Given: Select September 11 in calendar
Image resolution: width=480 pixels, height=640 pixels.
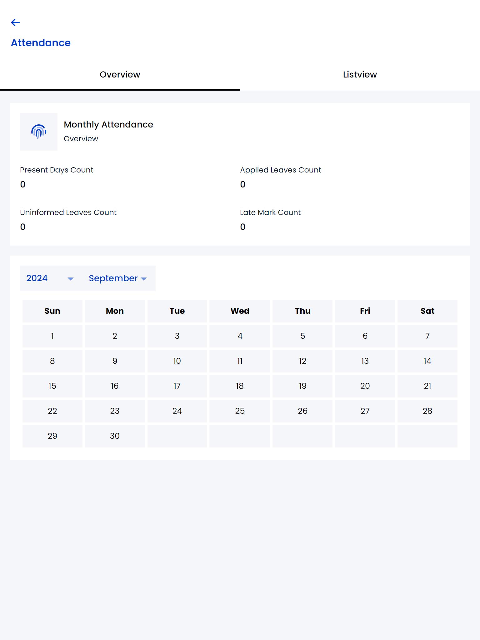Looking at the screenshot, I should click(240, 361).
